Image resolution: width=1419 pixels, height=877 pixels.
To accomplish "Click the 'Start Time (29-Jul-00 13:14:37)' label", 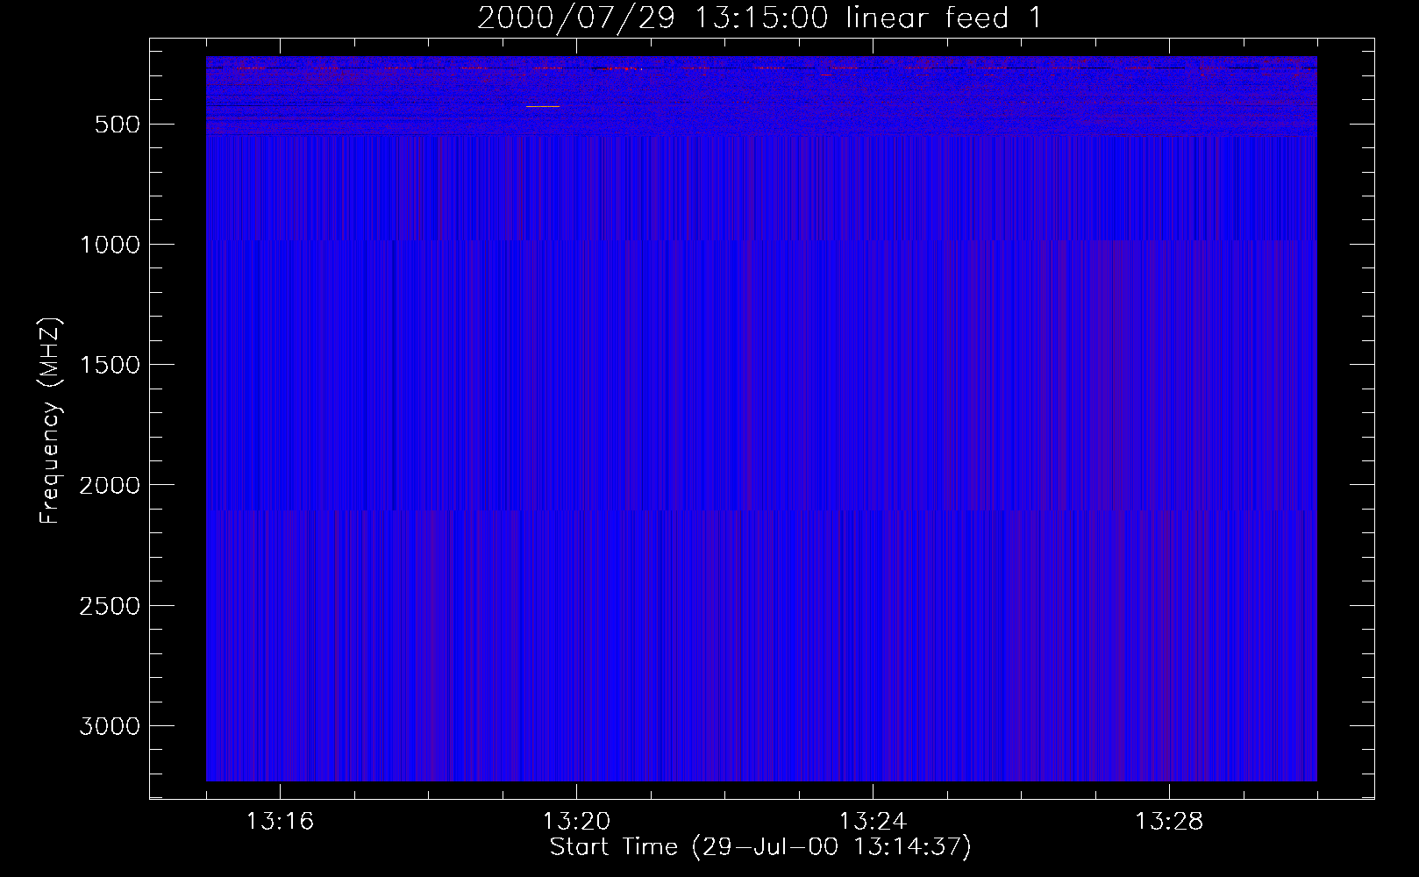I will point(760,847).
